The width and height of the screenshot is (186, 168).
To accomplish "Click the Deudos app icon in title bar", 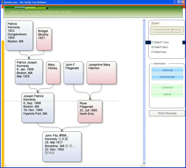I will (x=2, y=2).
